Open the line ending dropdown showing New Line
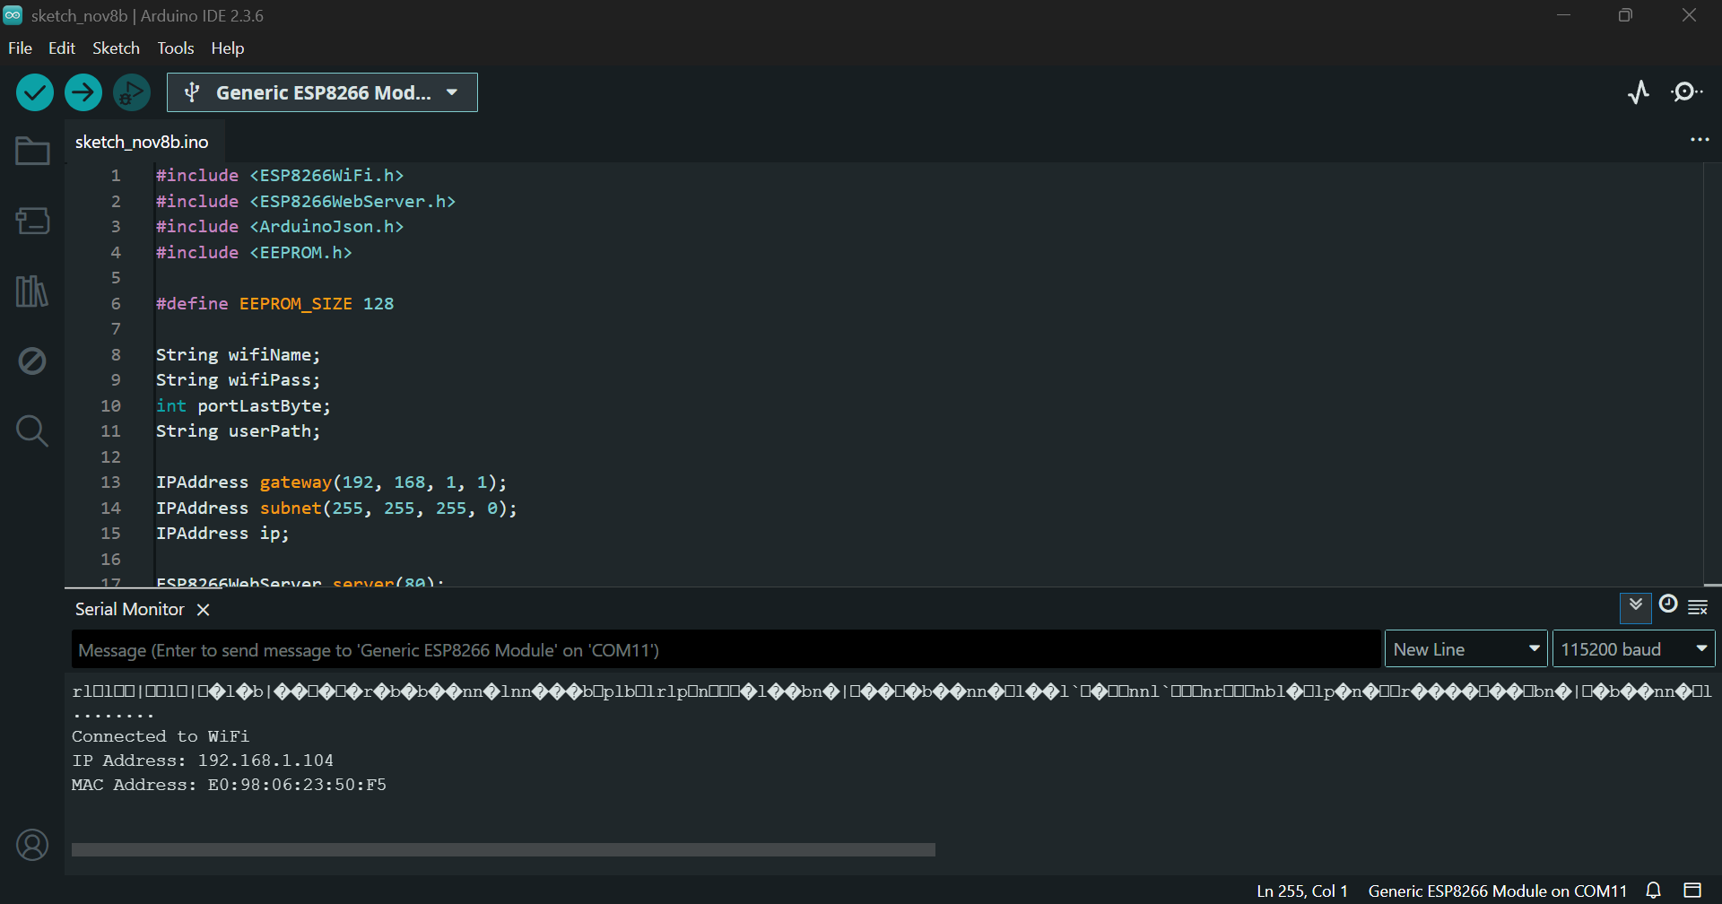 coord(1465,648)
